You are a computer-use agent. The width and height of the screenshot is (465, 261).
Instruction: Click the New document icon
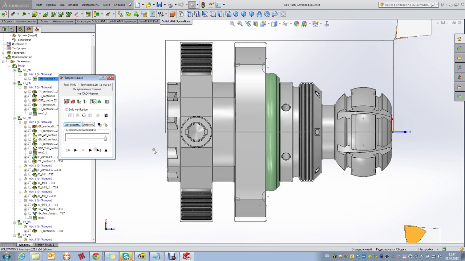(x=137, y=5)
